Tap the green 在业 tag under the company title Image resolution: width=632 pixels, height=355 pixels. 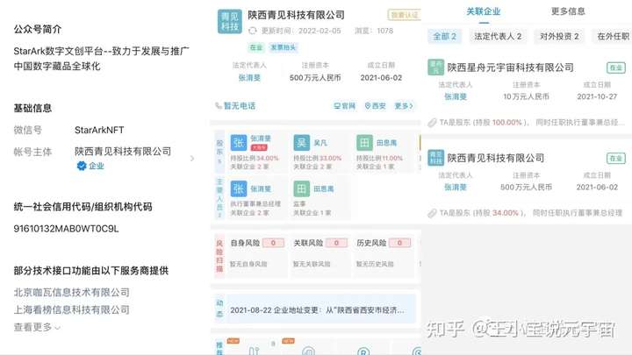(256, 47)
